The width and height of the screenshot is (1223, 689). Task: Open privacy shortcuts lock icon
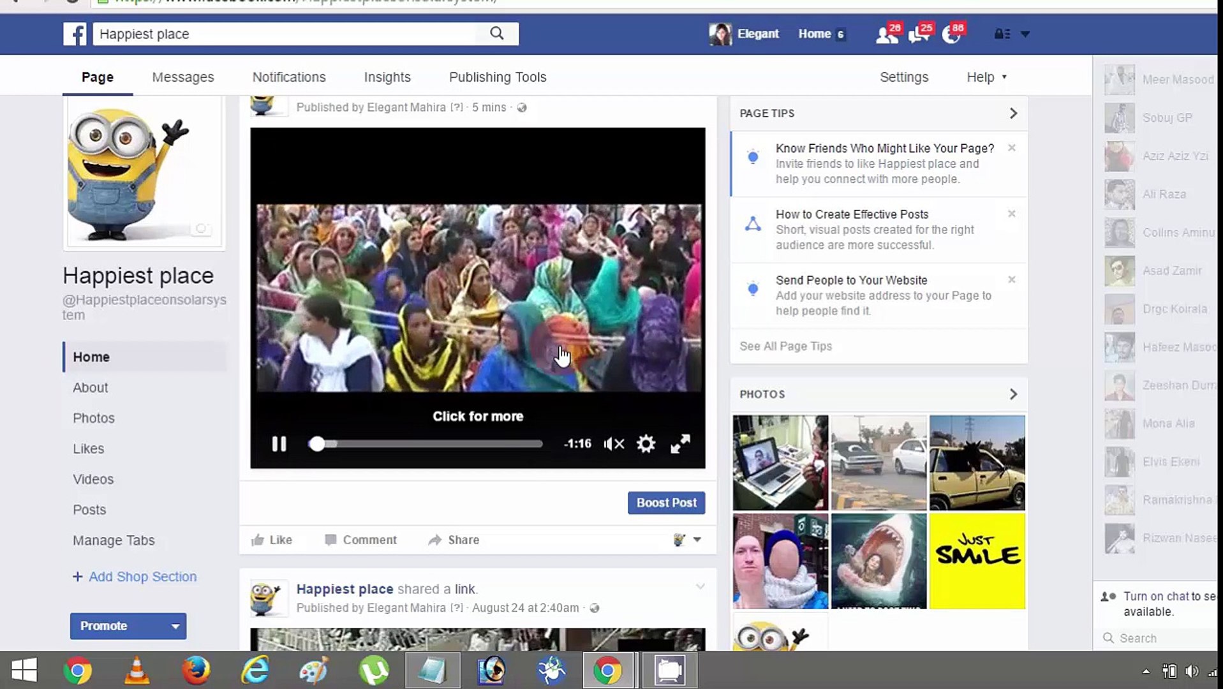tap(1002, 34)
